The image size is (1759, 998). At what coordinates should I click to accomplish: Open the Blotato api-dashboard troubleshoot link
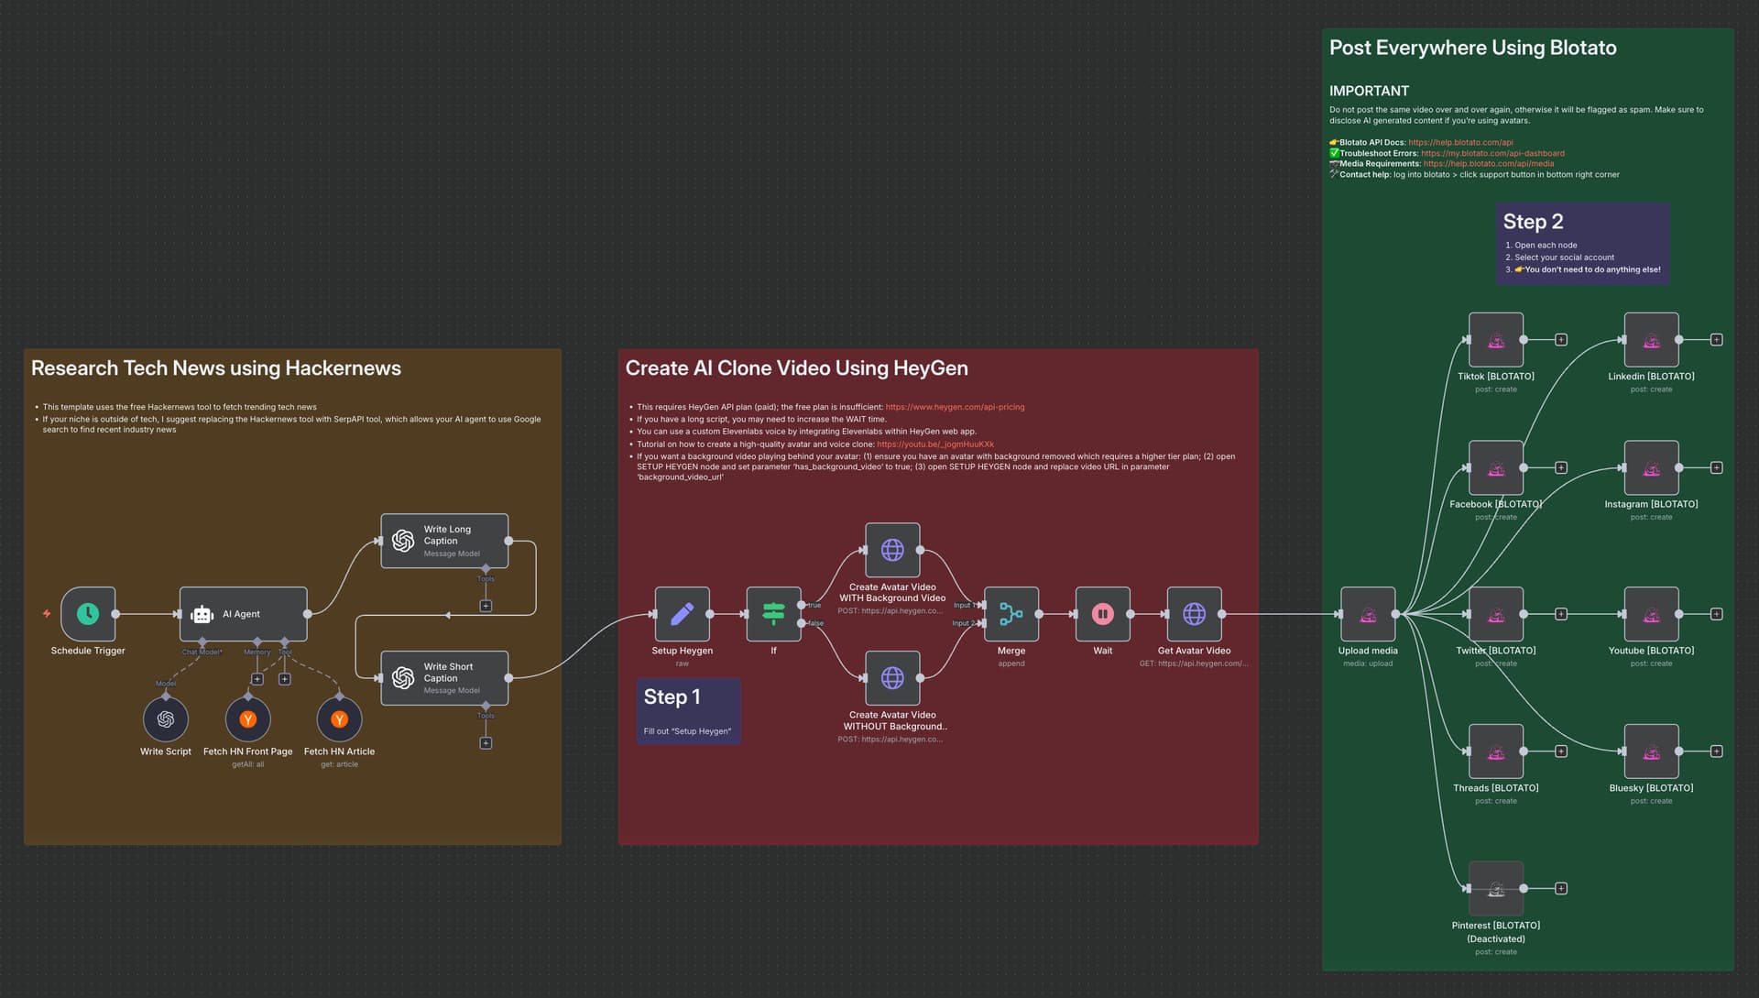[1492, 153]
